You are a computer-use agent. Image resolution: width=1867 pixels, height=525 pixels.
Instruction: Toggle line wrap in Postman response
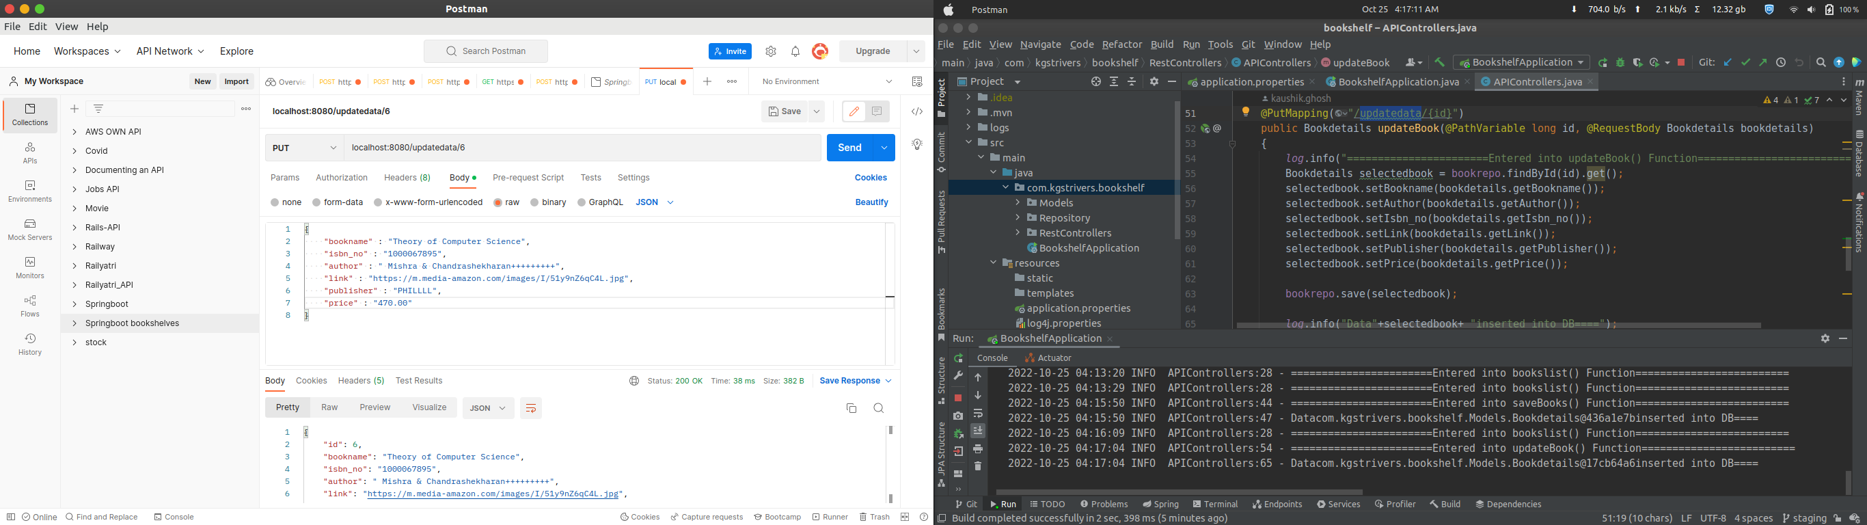[x=530, y=408]
